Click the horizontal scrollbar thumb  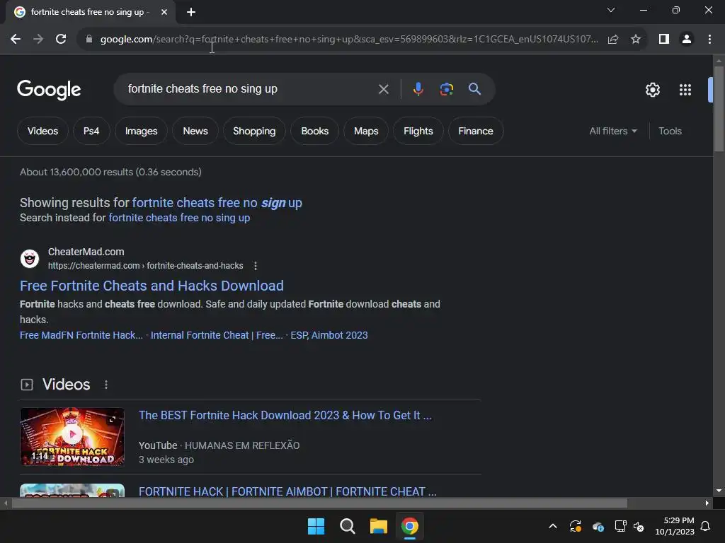pos(319,503)
